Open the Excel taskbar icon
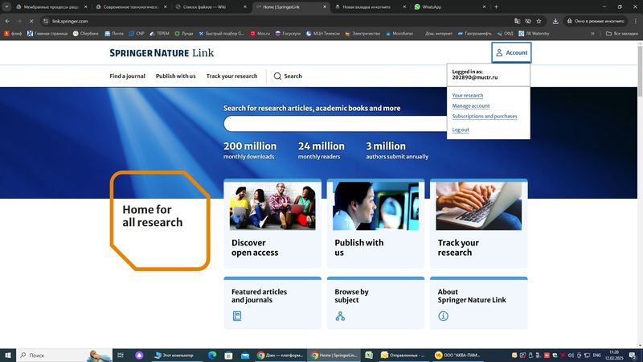643x362 pixels. pos(369,355)
